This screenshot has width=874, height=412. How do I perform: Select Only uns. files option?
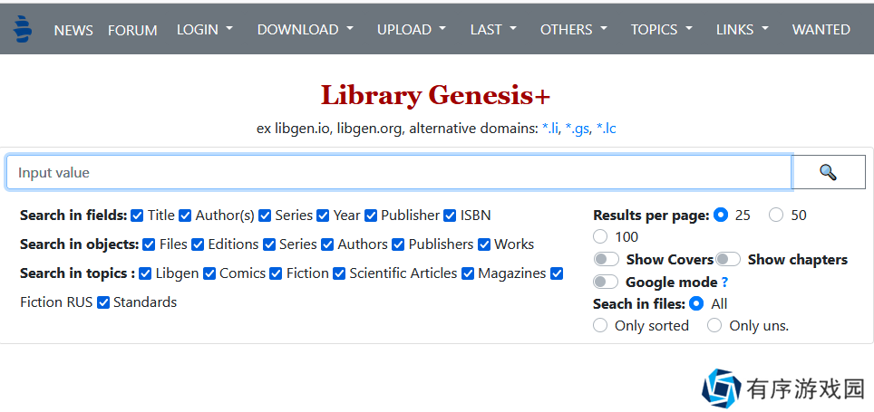click(714, 325)
